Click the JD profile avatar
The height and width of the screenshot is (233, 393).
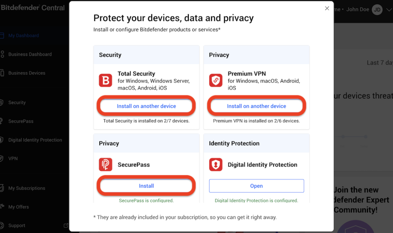(x=377, y=9)
